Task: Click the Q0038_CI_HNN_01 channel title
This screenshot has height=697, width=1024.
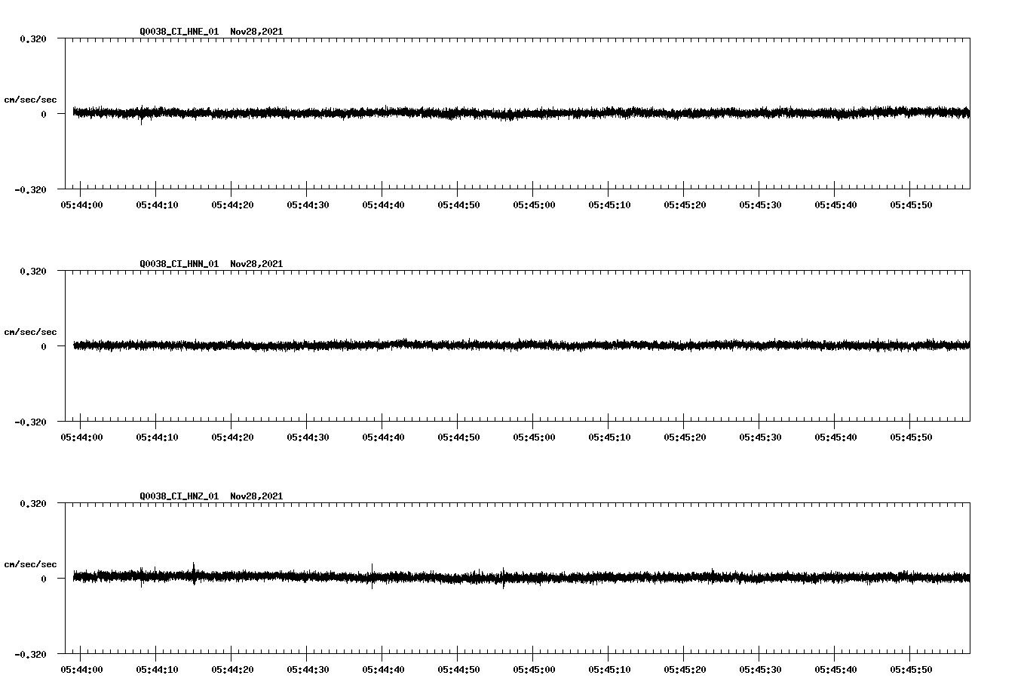Action: (179, 264)
